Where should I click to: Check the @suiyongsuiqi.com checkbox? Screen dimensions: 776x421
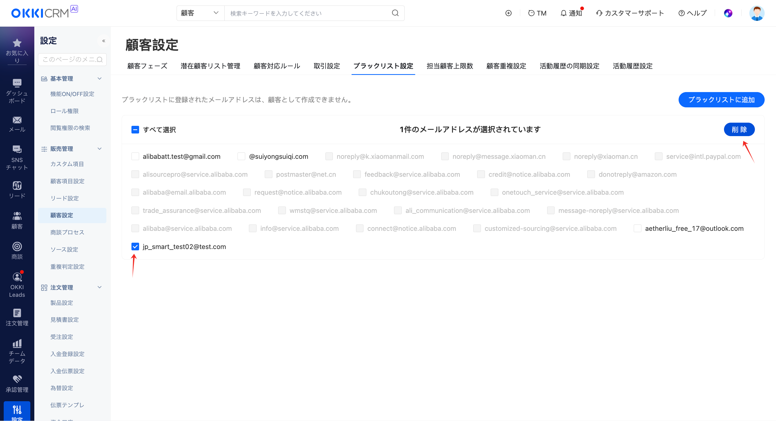click(x=241, y=156)
